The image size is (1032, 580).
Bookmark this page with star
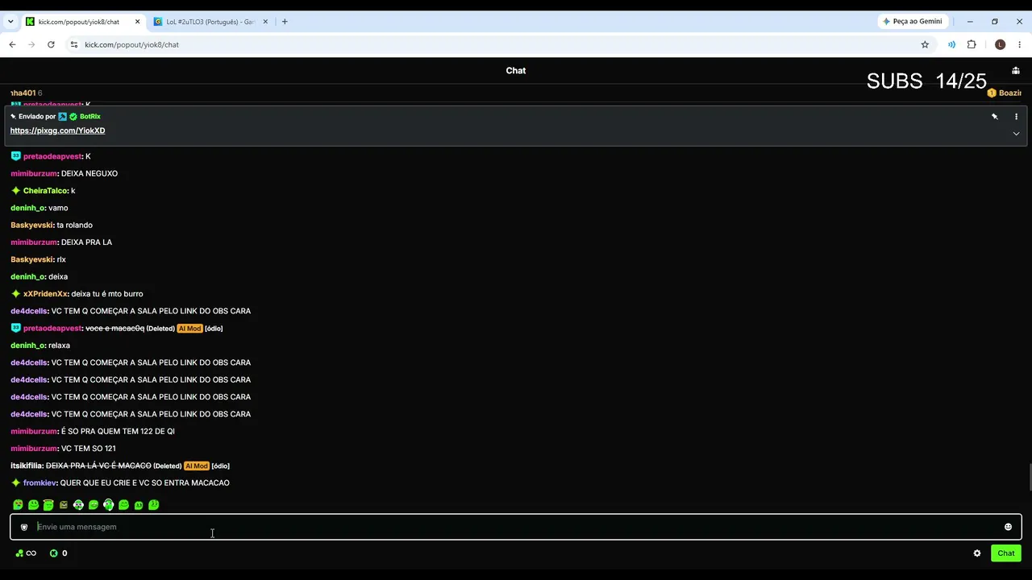tap(925, 45)
